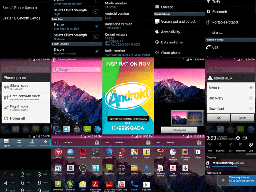Tap Silent mode in Phone options
Image resolution: width=256 pixels, height=192 pixels.
click(26, 87)
